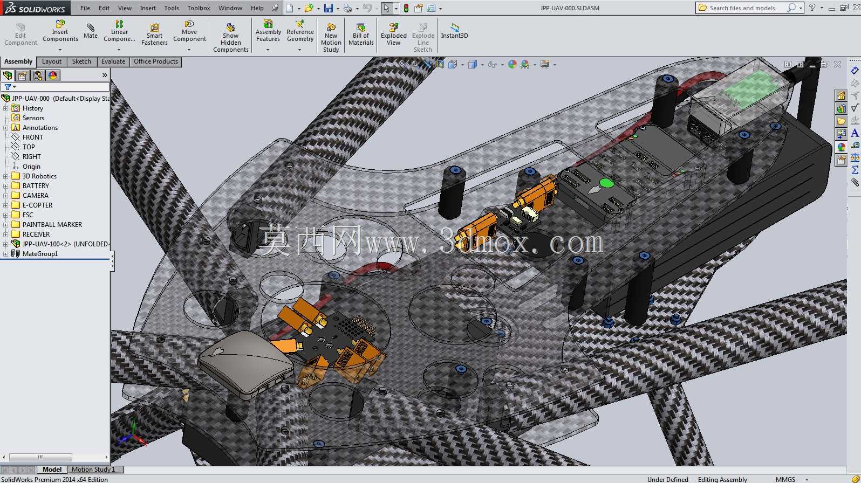Open the Reference Geometry dropdown arrow
Screen dimensions: 861x483
[300, 50]
